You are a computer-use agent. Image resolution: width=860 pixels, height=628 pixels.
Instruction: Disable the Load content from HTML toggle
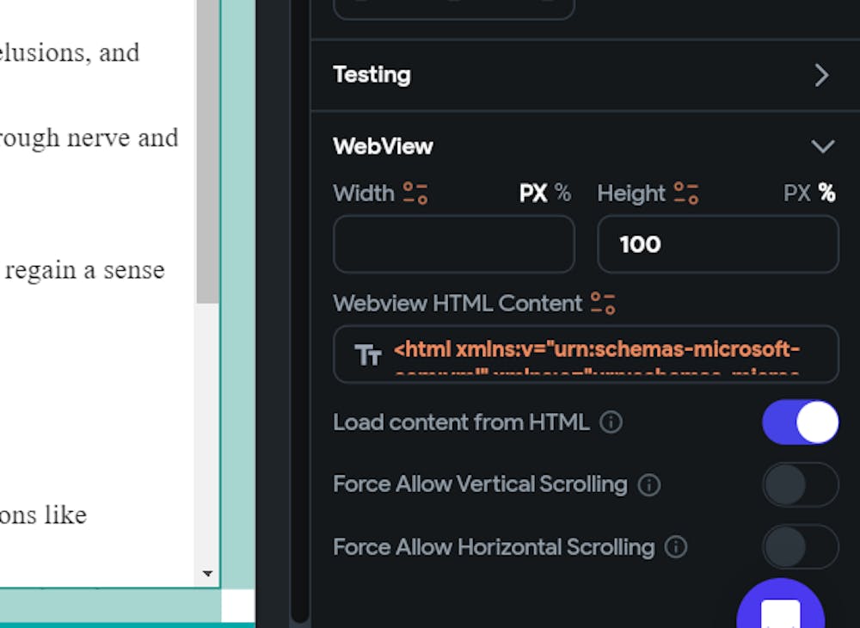pyautogui.click(x=800, y=422)
